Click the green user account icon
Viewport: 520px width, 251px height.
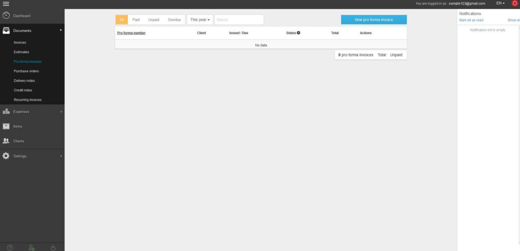(x=31, y=247)
